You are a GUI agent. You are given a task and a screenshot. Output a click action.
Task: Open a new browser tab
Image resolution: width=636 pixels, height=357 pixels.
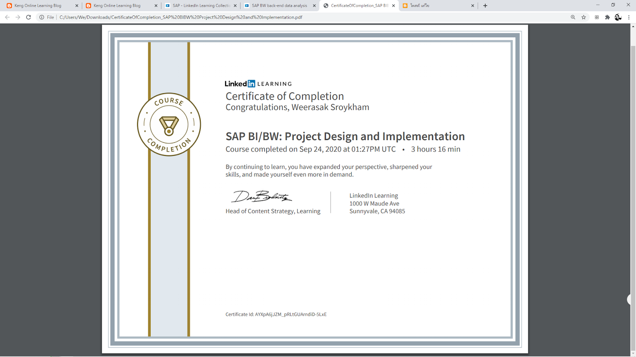485,6
